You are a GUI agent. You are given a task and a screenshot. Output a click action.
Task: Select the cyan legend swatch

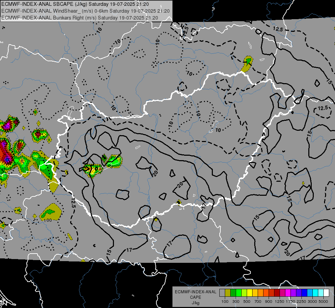pyautogui.click(x=315, y=293)
